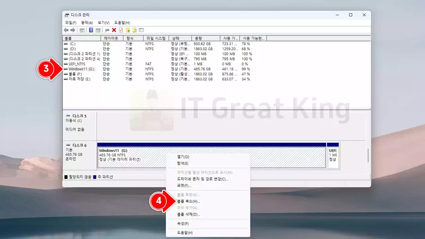
Task: Click the checkmark properties toolbar icon
Action: point(121,30)
